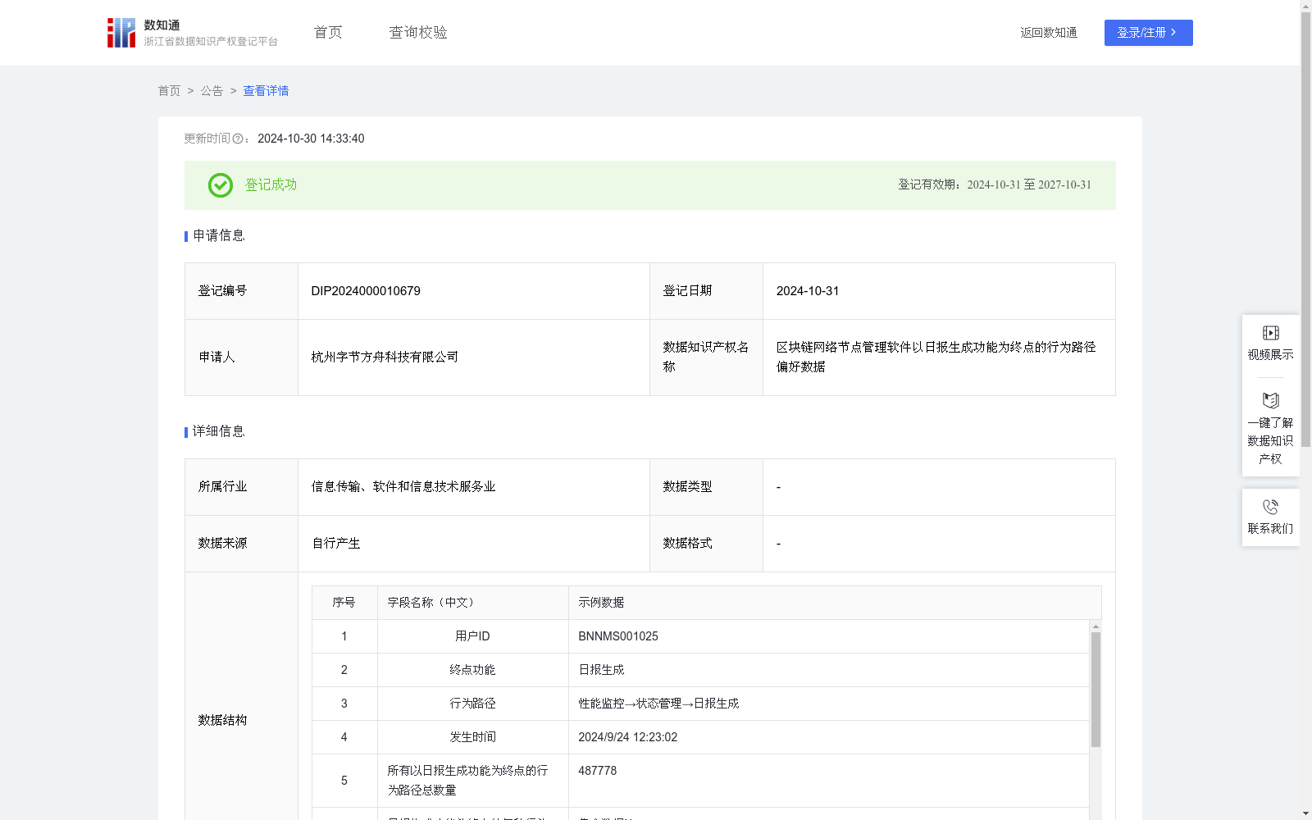Click the 字段名称（中文） column header
The image size is (1312, 820).
click(473, 603)
